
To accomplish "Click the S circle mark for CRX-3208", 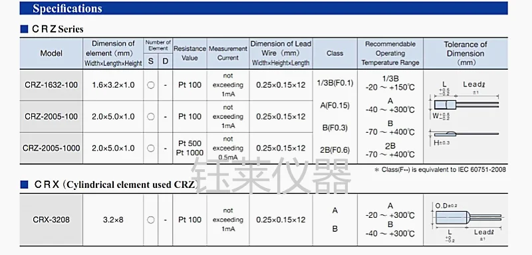I will [151, 220].
